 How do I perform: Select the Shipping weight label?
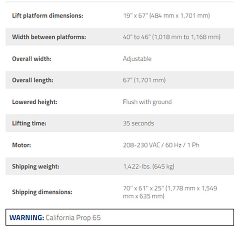click(x=36, y=167)
